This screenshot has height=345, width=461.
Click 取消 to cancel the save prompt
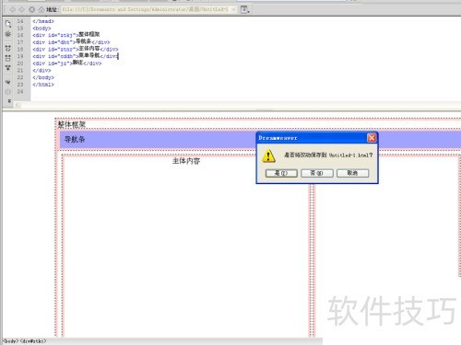(352, 173)
